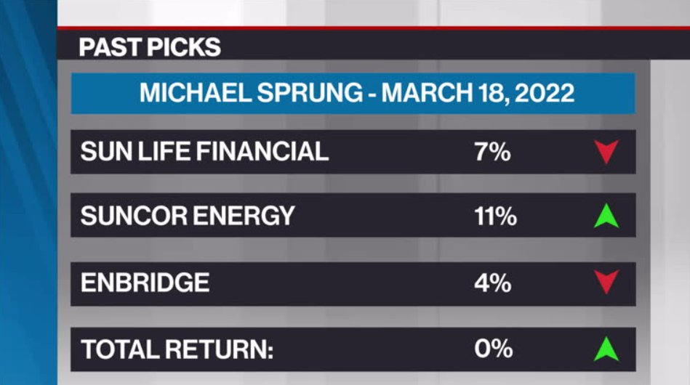Click the Michael Sprung name in blue banner
The height and width of the screenshot is (385, 690).
[x=251, y=93]
